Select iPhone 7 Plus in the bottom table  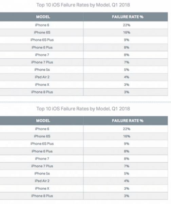point(42,166)
